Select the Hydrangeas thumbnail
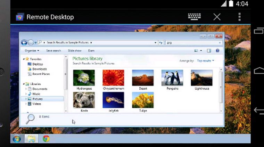 coord(84,78)
